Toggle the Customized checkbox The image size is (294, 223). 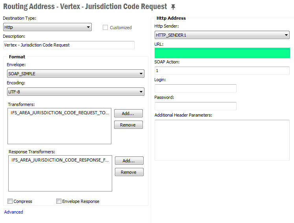click(105, 28)
